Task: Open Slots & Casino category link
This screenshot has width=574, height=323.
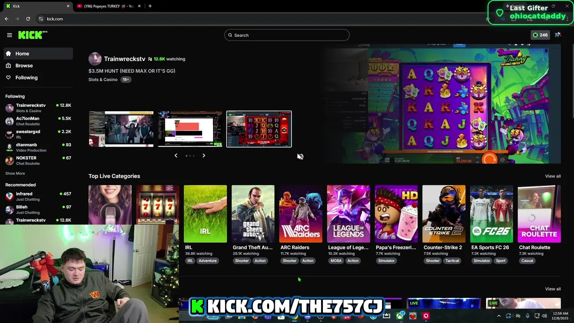Action: pyautogui.click(x=103, y=79)
